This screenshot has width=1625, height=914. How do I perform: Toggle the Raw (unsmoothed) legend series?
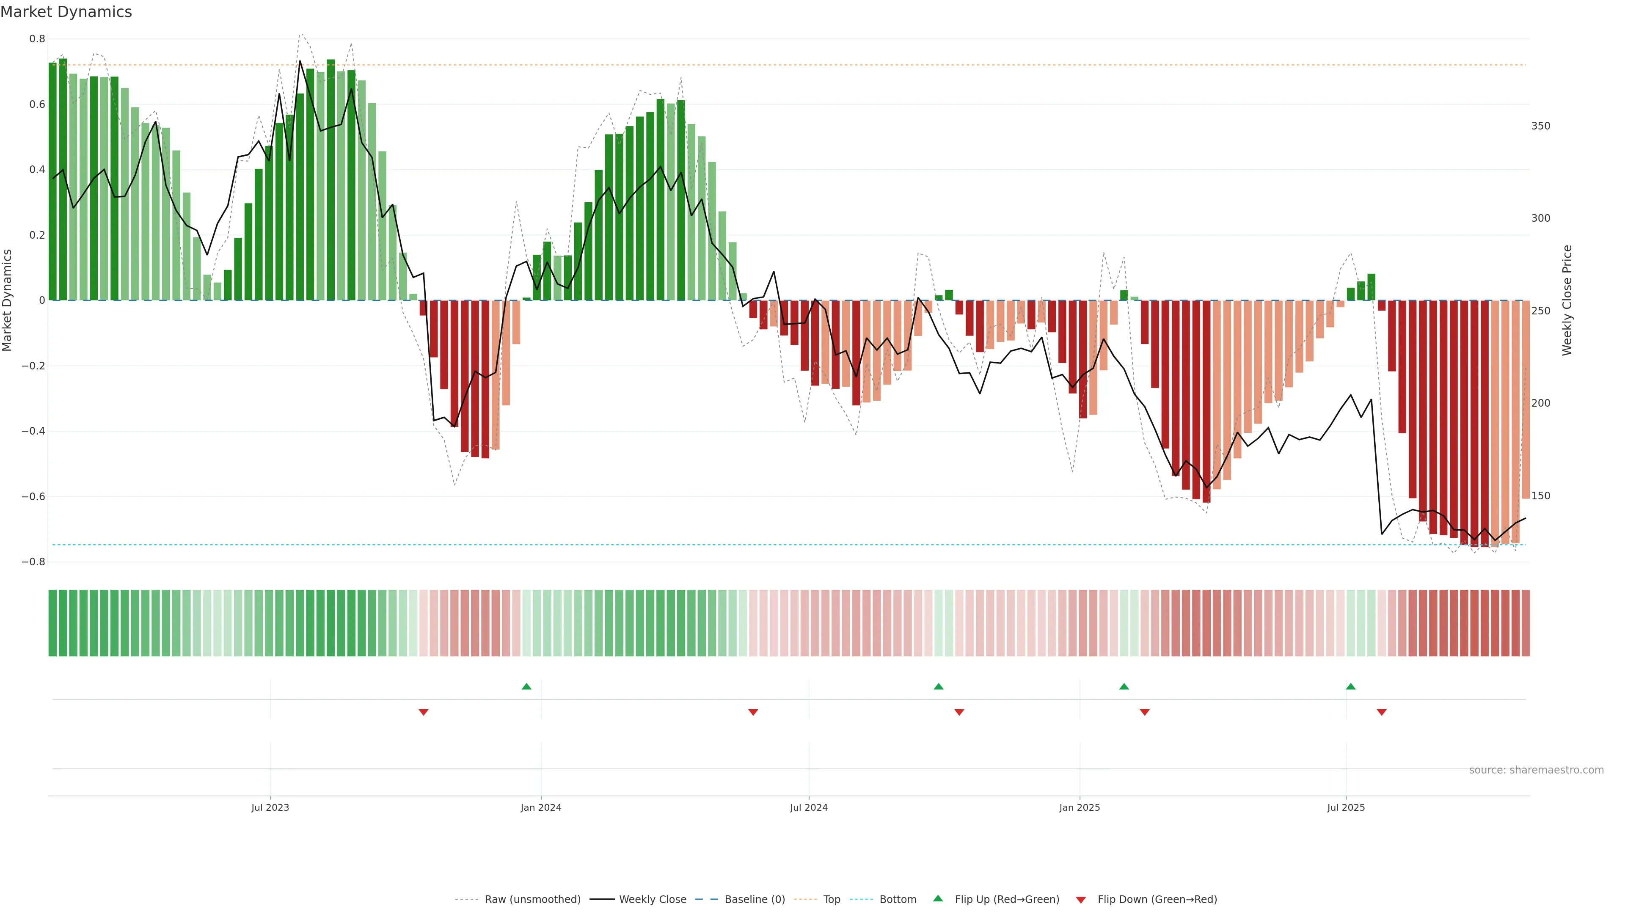(x=532, y=900)
